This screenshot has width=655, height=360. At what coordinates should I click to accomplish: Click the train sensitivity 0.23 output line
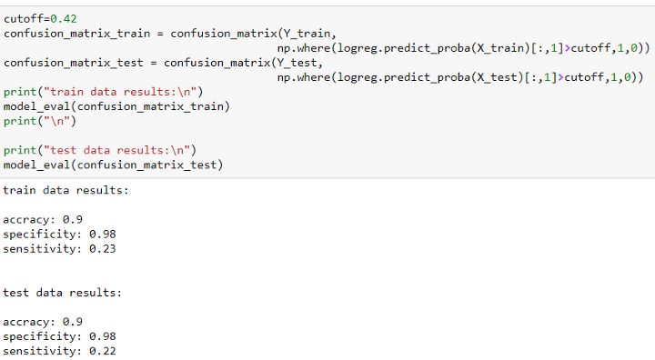(59, 249)
